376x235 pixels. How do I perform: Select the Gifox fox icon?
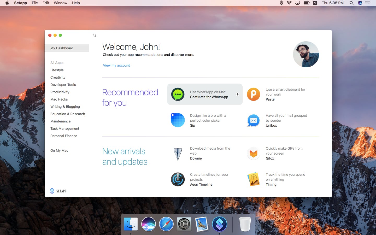tap(254, 153)
